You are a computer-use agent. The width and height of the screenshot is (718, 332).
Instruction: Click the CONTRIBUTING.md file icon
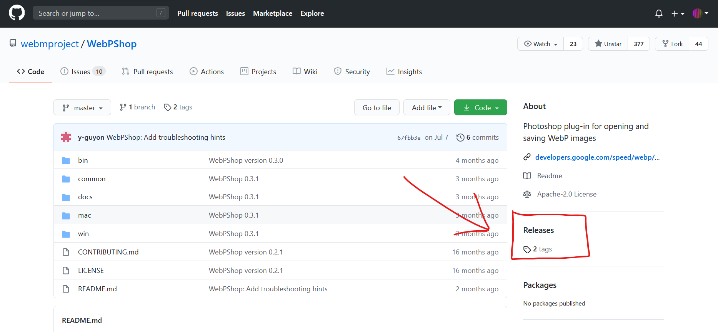point(66,252)
